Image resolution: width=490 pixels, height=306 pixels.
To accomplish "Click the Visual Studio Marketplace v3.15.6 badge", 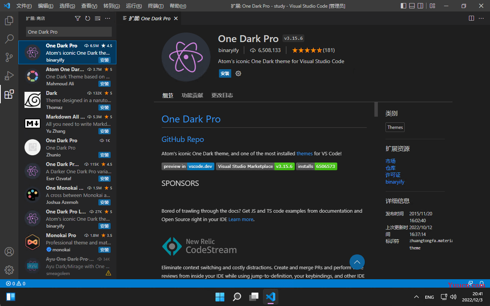I will 255,166.
